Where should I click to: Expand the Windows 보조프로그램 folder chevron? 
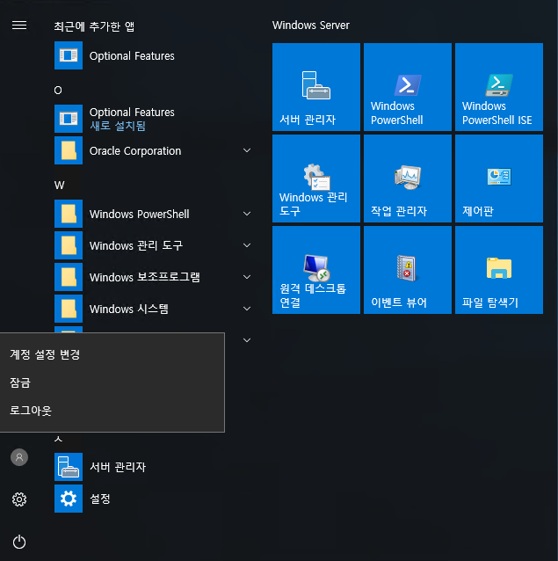pos(247,277)
